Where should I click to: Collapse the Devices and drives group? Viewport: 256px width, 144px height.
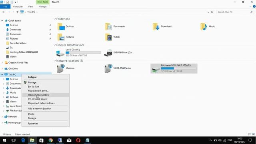(55, 45)
